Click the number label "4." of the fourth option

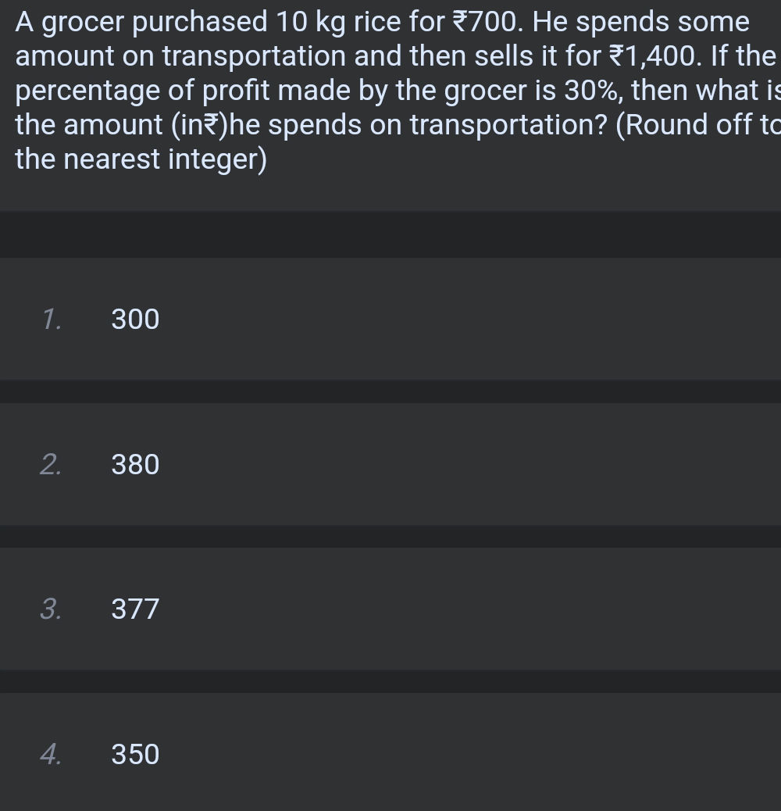(51, 754)
